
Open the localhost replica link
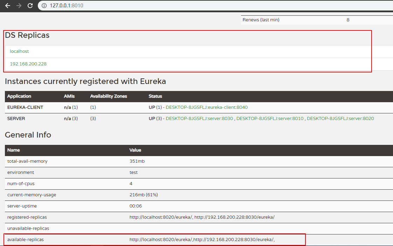click(19, 51)
